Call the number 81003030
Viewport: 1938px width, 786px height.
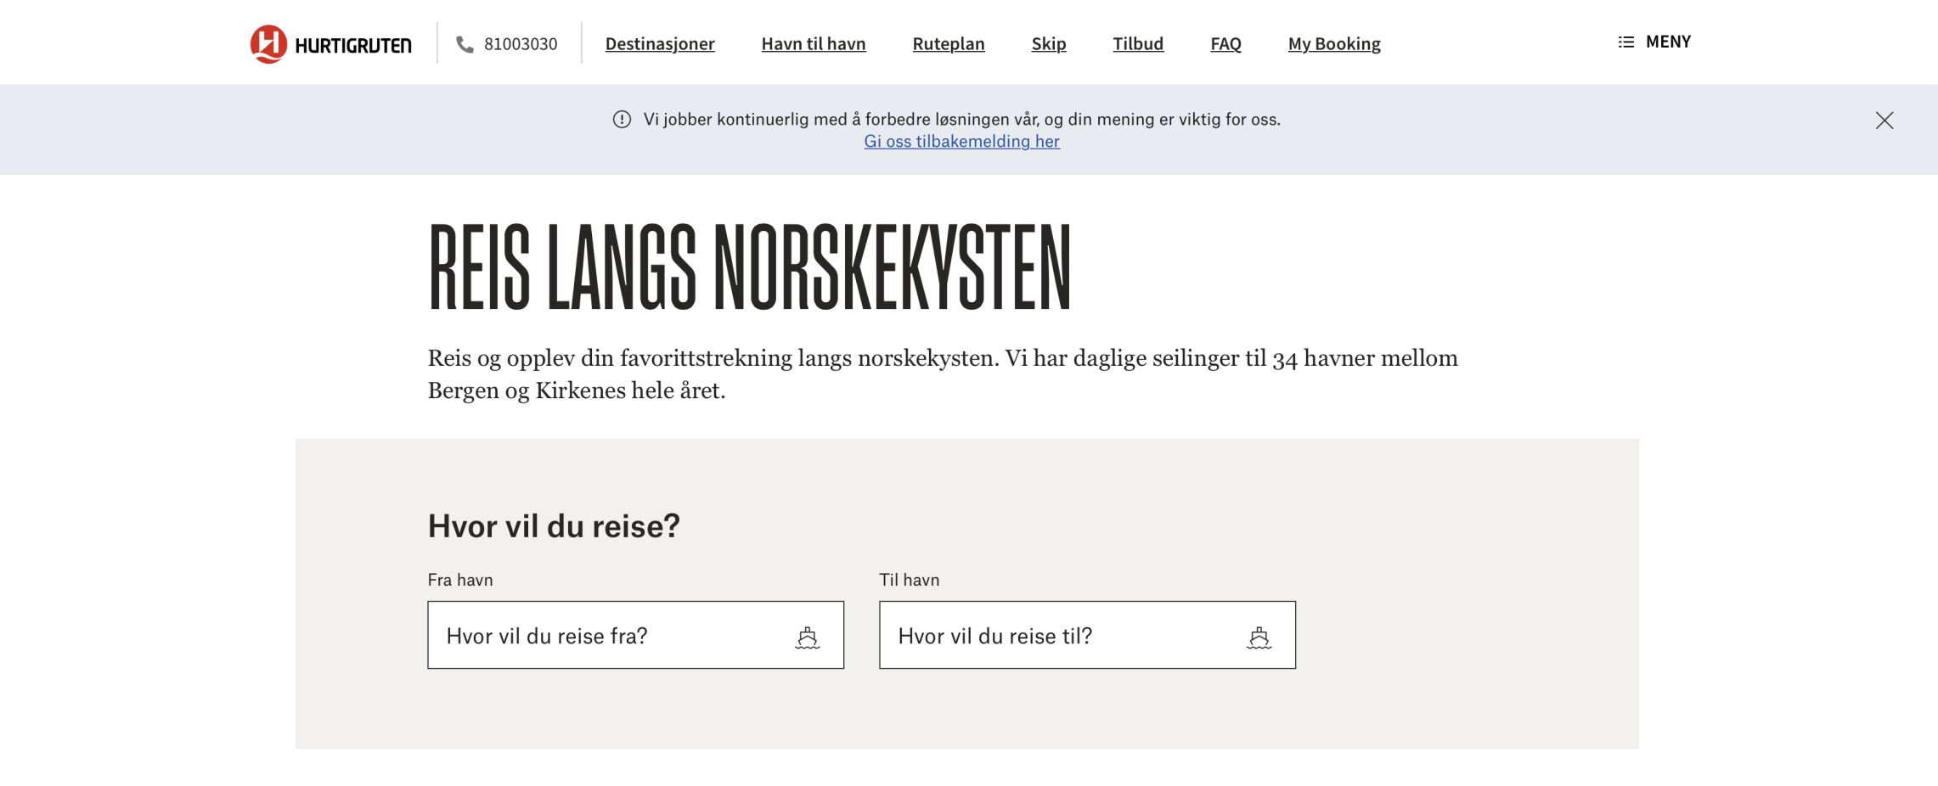point(521,44)
